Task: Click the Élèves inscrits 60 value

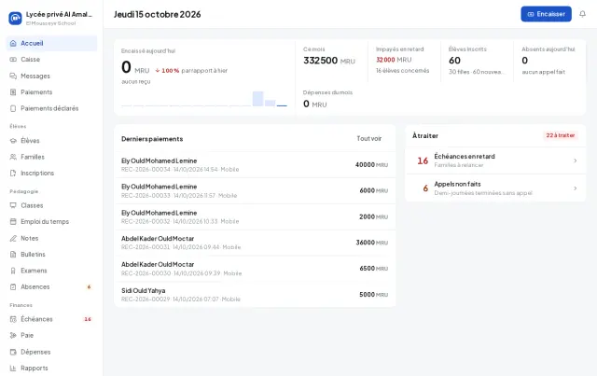Action: coord(454,61)
